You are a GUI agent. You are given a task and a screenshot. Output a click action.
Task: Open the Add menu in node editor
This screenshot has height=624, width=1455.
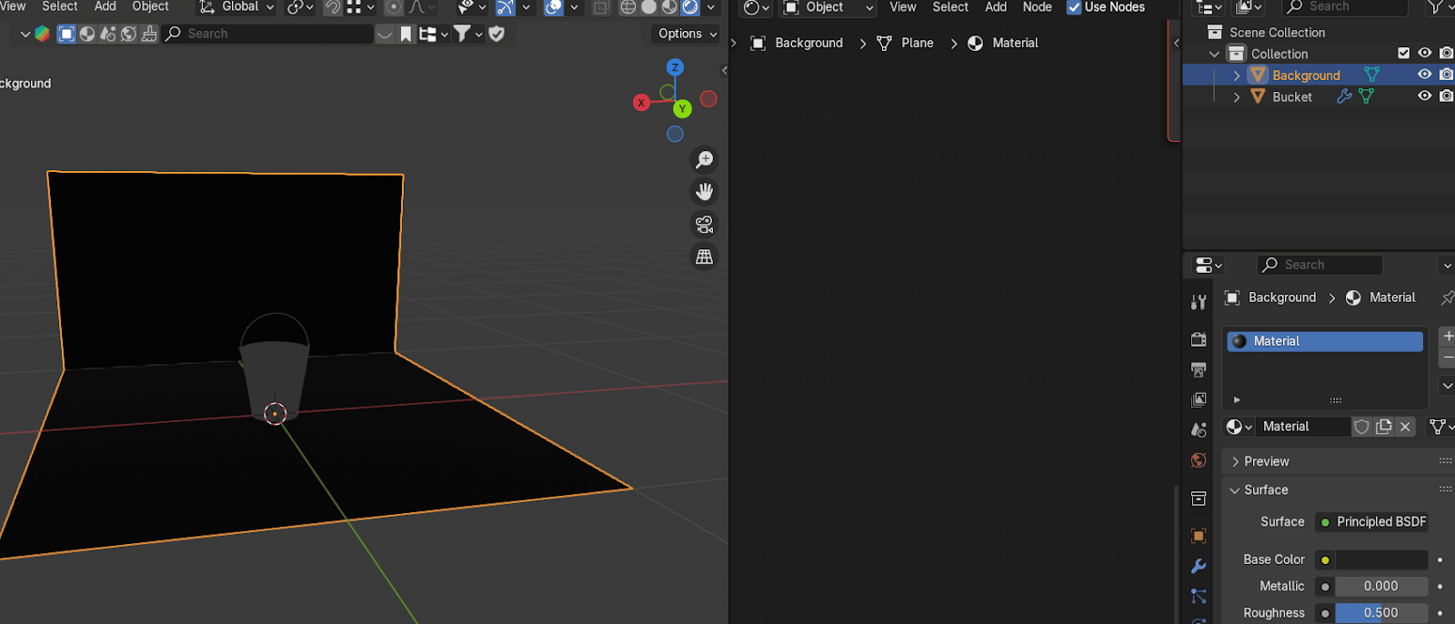click(996, 7)
